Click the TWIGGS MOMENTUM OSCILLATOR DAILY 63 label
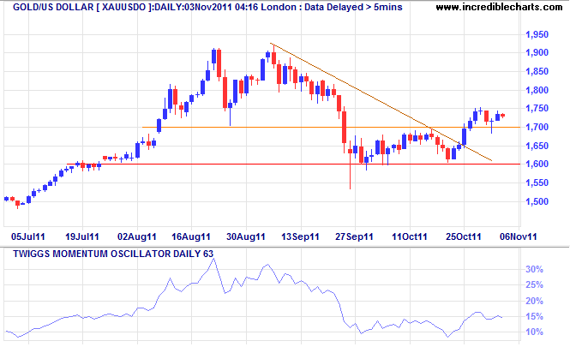The height and width of the screenshot is (347, 570). pyautogui.click(x=113, y=254)
